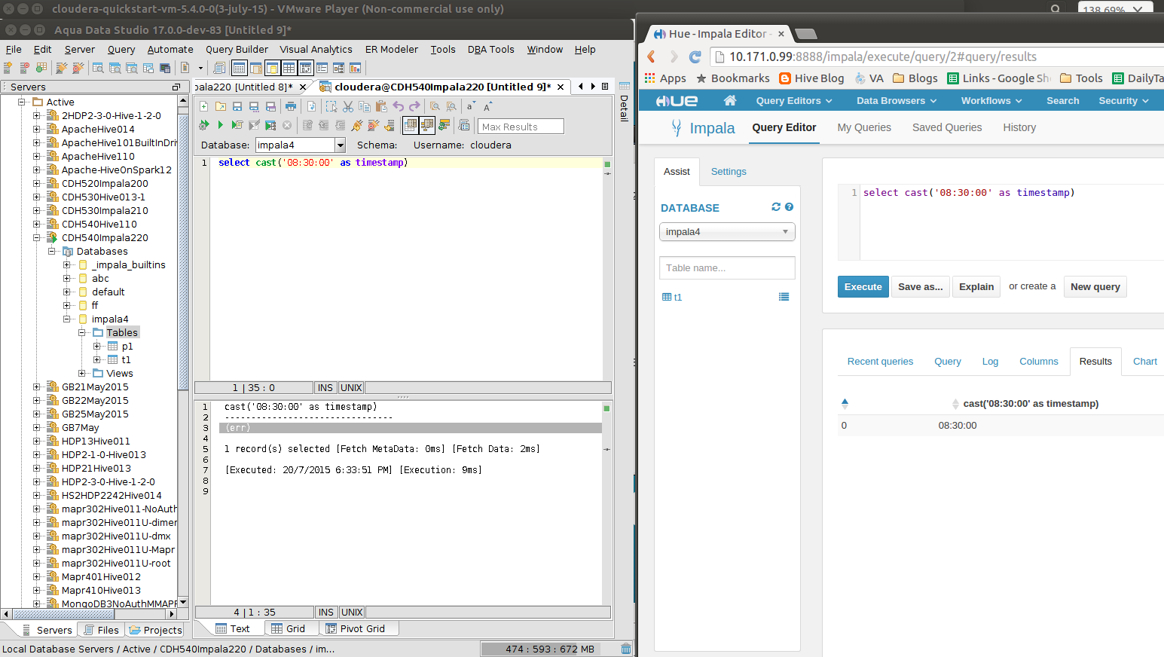The image size is (1164, 657).
Task: Click the Undo arrow icon
Action: [x=398, y=106]
